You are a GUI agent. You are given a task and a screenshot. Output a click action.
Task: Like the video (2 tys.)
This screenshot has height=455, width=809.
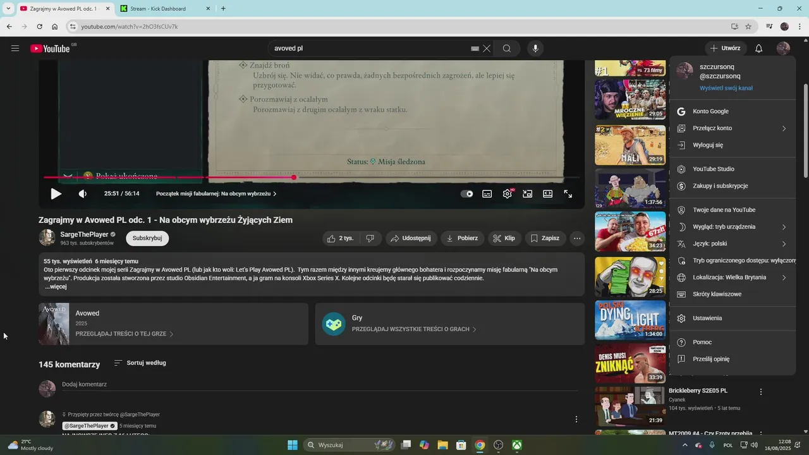pos(339,238)
